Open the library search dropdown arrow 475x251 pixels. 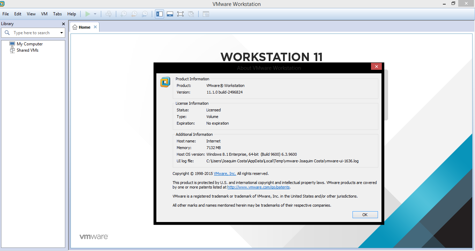pyautogui.click(x=62, y=33)
